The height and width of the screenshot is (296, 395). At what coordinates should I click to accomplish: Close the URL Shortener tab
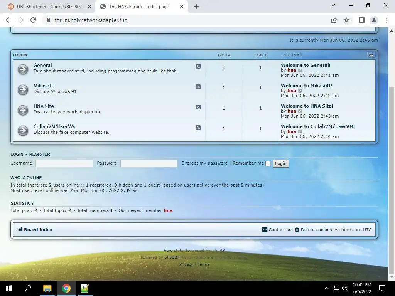click(x=89, y=7)
